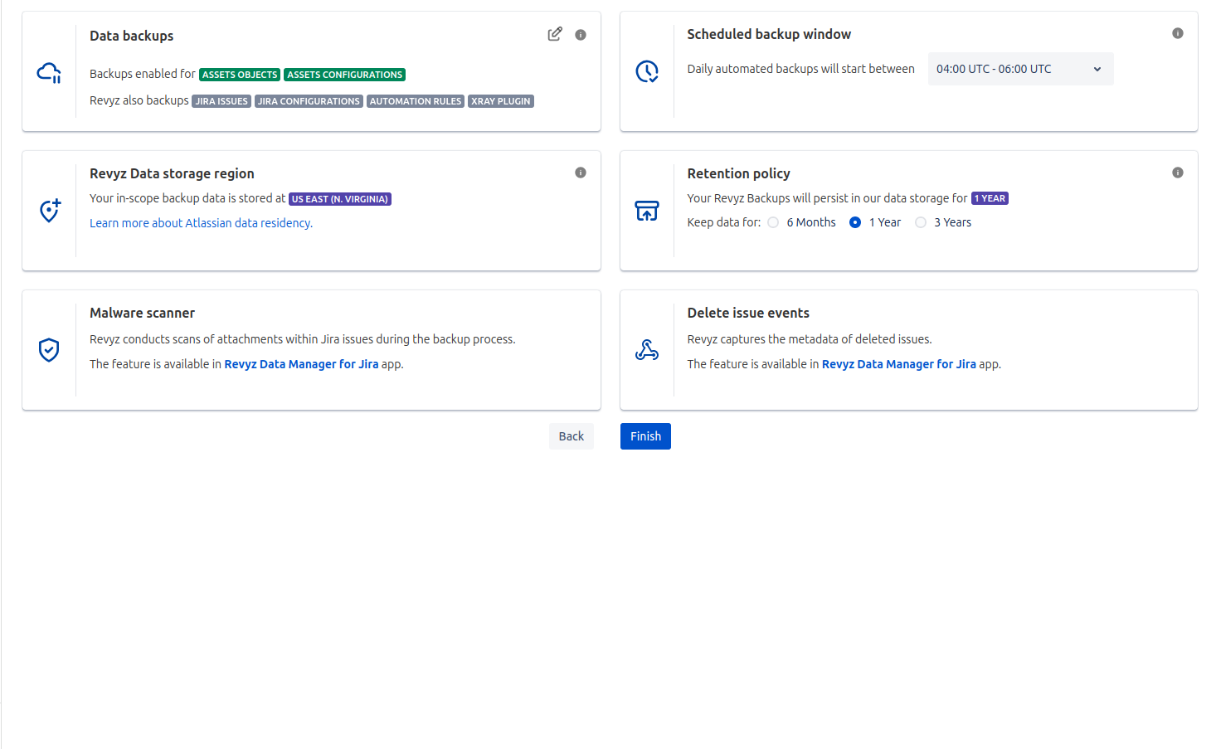This screenshot has height=749, width=1216.
Task: Click the webhook icon in Delete issue events
Action: (647, 350)
